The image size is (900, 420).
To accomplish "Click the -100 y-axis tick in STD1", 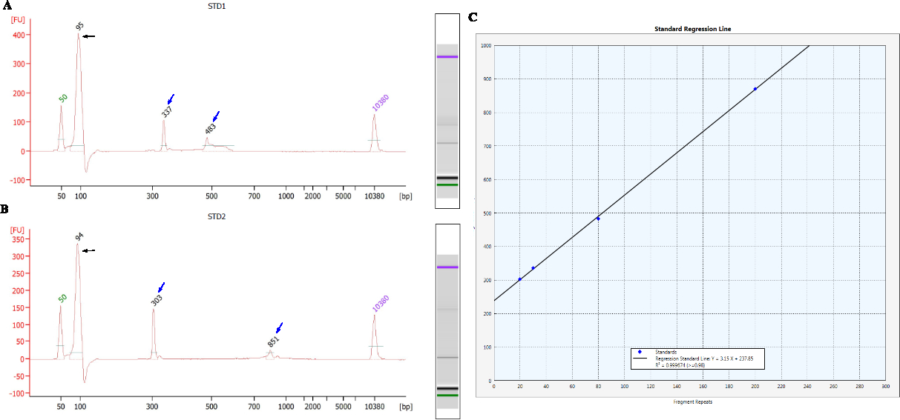I will coord(18,181).
